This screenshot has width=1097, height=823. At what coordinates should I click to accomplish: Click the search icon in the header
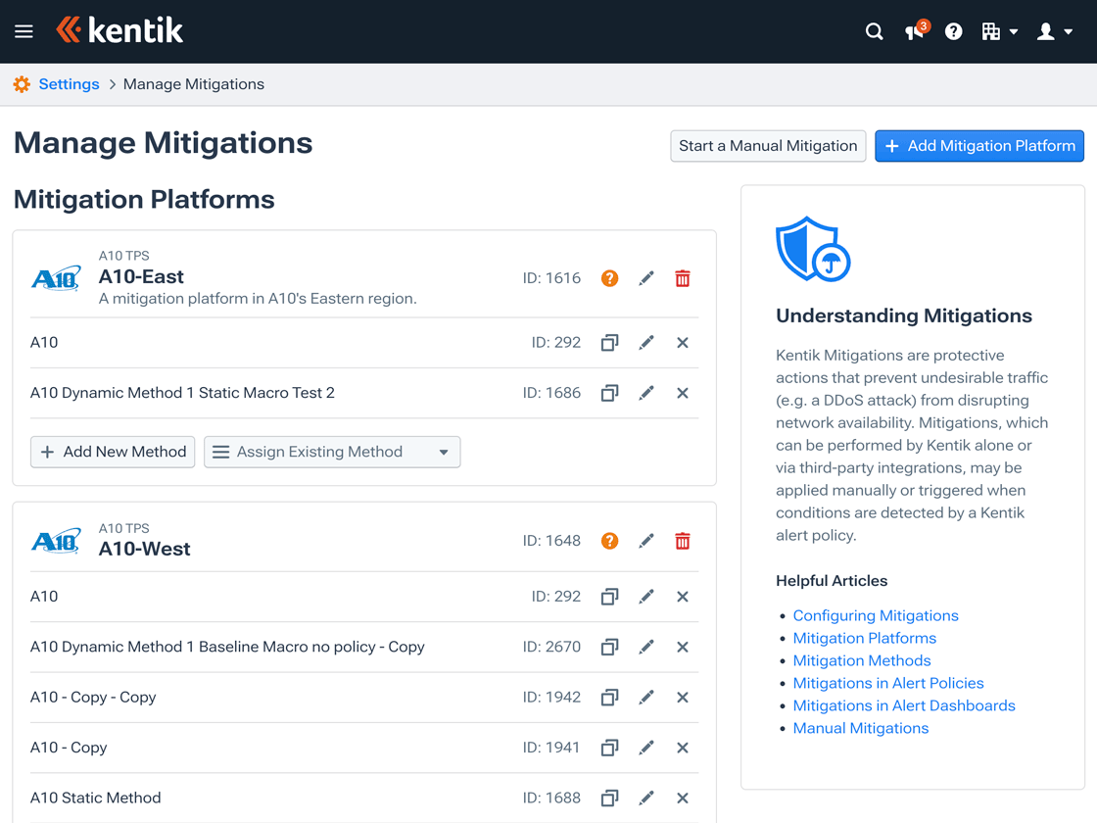click(874, 30)
